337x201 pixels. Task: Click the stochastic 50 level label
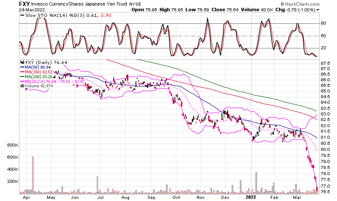pyautogui.click(x=323, y=36)
